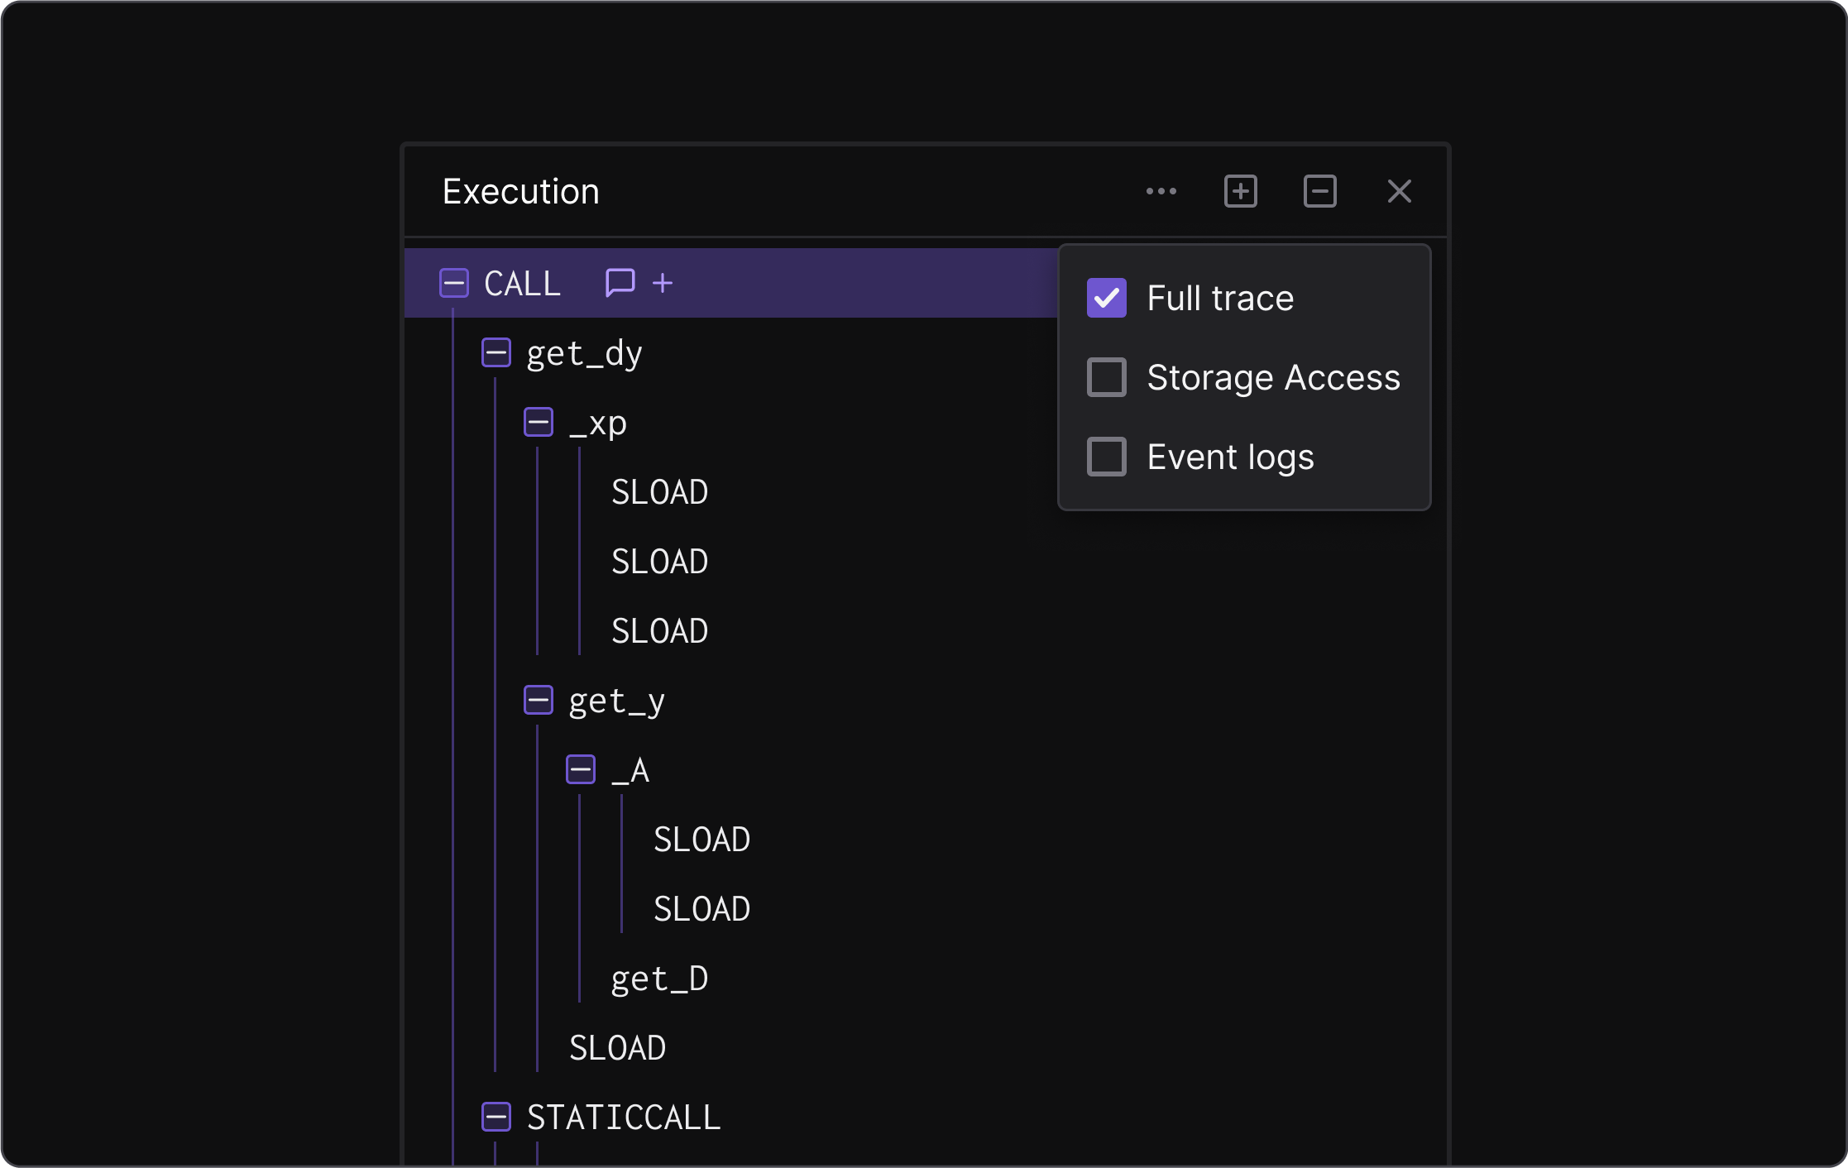
Task: Uncheck the Full trace checkbox
Action: pos(1106,298)
